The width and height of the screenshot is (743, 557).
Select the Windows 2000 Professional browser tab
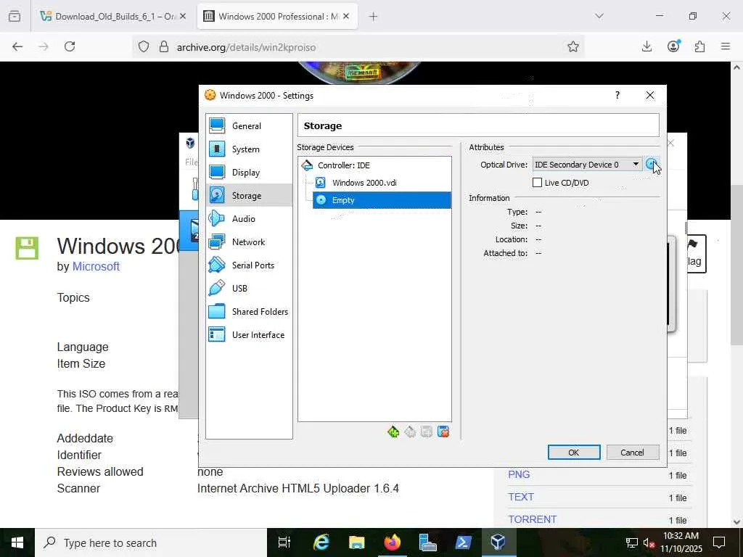tap(277, 16)
